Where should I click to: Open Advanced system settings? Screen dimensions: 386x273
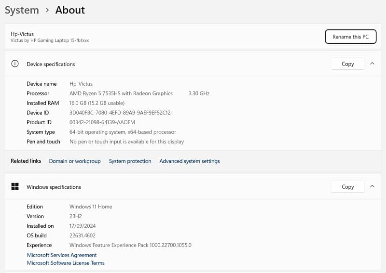point(189,161)
